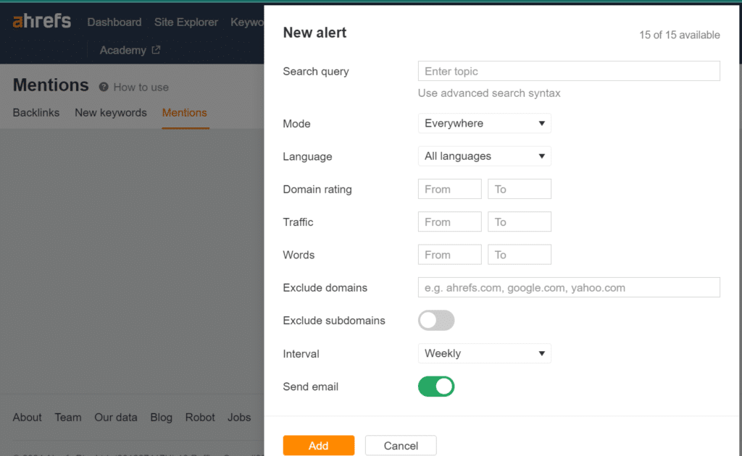
Task: Click the Use advanced search syntax text
Action: 489,93
